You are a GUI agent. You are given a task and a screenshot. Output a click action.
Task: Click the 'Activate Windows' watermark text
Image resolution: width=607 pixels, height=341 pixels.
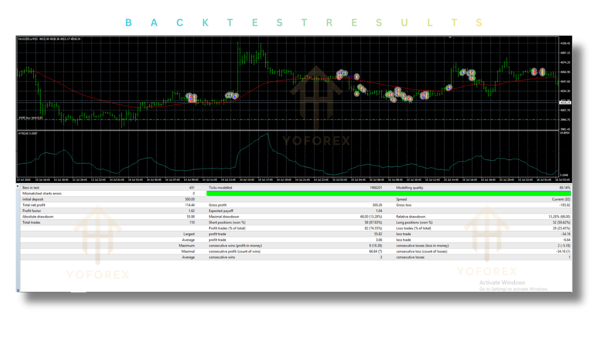click(502, 282)
